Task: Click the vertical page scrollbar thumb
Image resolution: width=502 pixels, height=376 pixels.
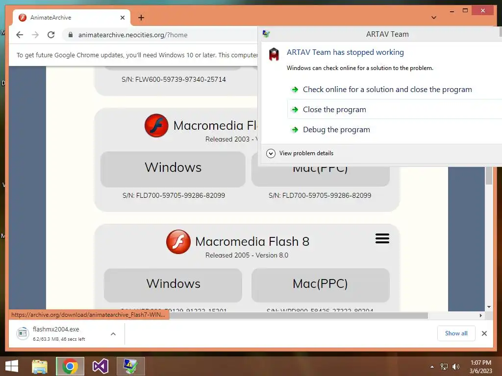Action: (x=489, y=175)
